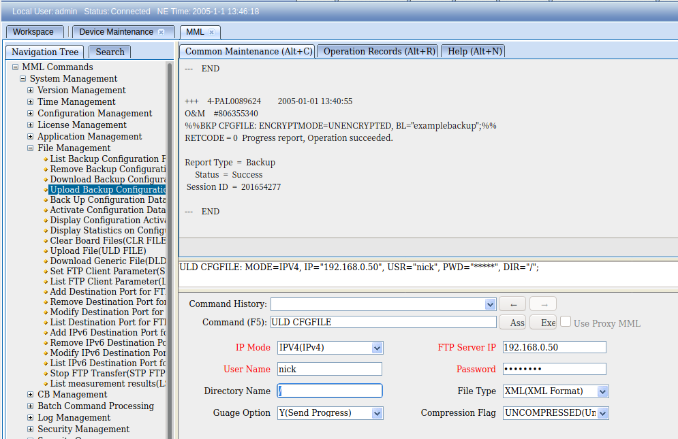Open Operation Records (Alt+R) tab

click(379, 52)
